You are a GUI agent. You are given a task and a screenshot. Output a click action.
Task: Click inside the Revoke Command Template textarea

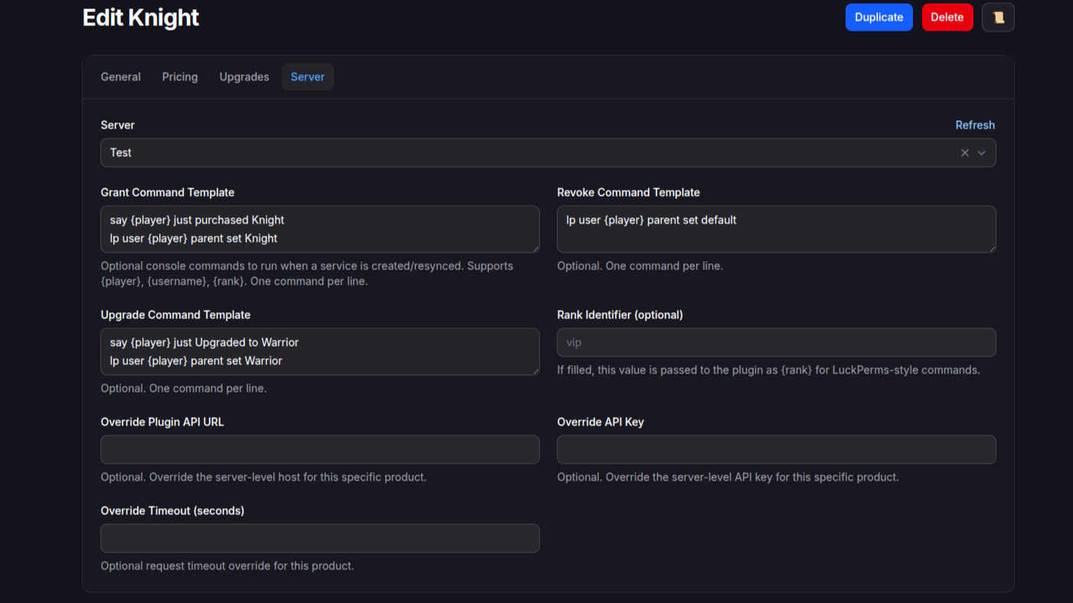tap(775, 229)
